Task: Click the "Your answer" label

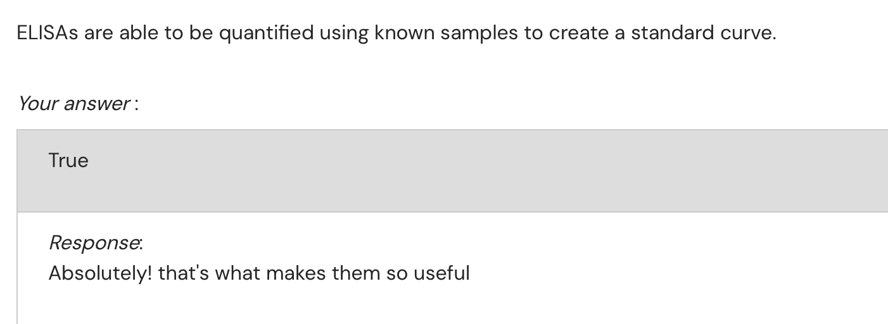Action: (x=73, y=103)
